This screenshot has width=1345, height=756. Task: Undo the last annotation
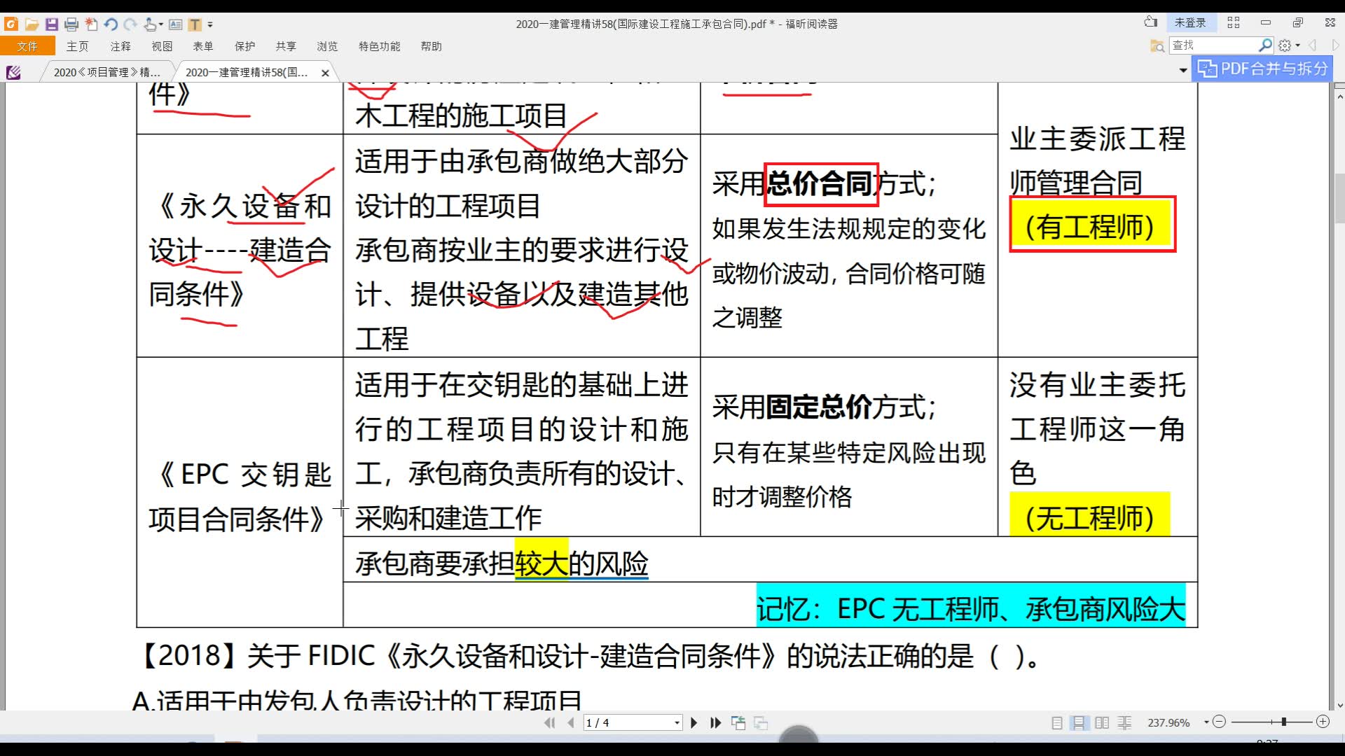click(111, 24)
